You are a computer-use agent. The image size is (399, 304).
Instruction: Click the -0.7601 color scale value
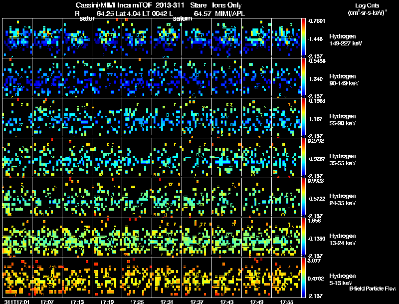coord(316,21)
